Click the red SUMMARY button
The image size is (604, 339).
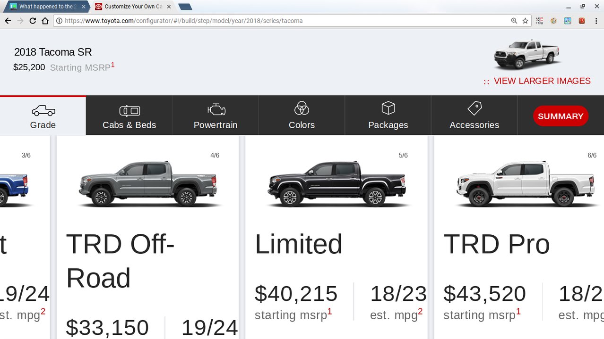point(561,116)
